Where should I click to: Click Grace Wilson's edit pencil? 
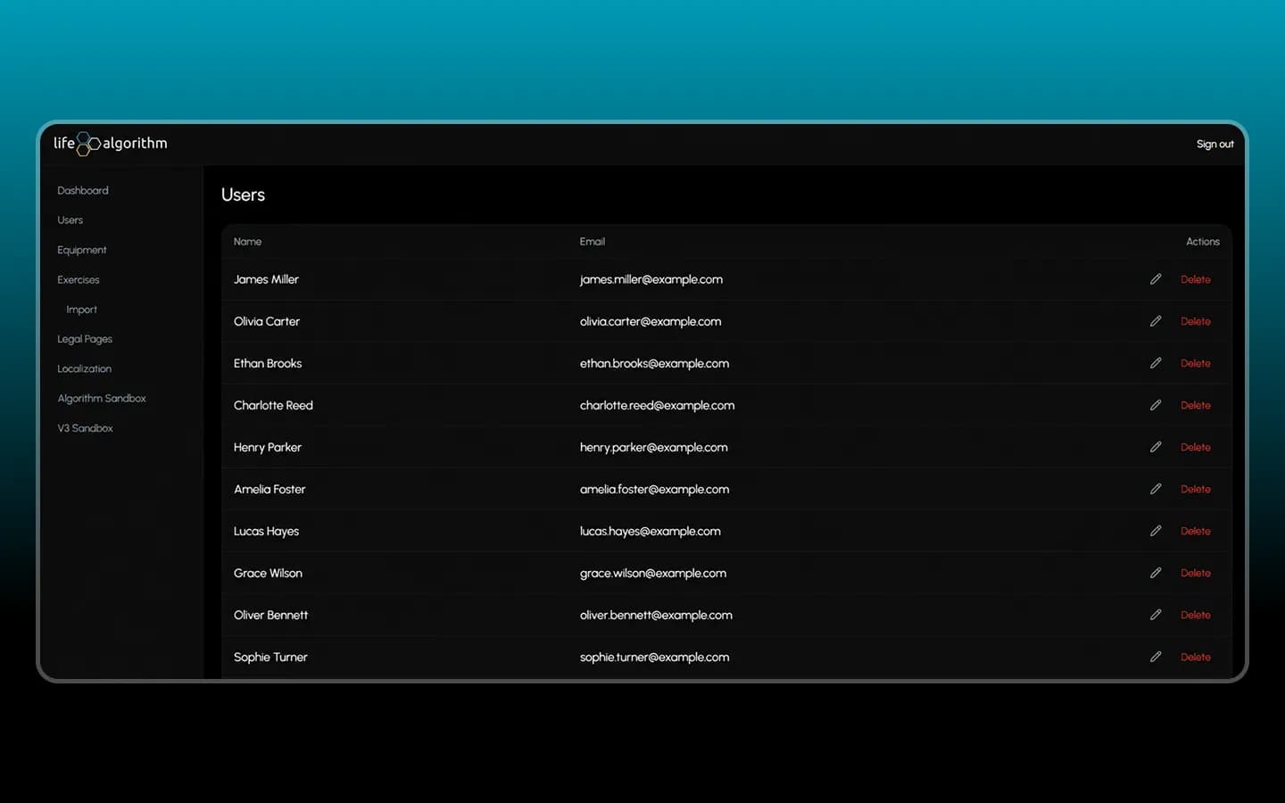[x=1156, y=573]
